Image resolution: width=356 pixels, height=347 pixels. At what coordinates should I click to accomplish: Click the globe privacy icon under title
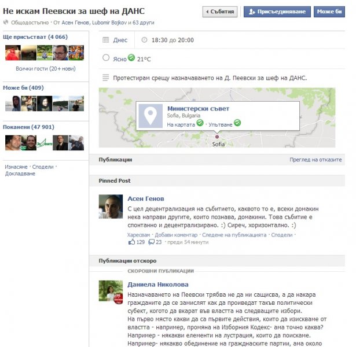click(x=6, y=22)
